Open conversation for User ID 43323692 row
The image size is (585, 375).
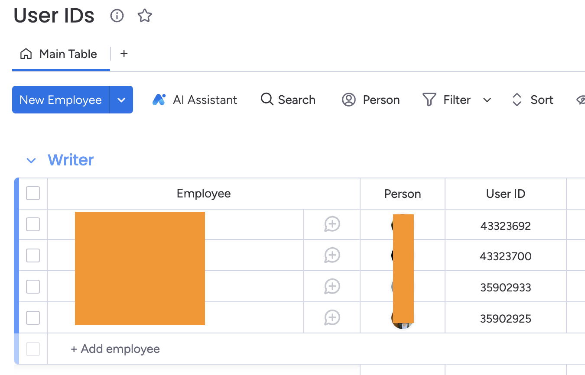tap(332, 224)
